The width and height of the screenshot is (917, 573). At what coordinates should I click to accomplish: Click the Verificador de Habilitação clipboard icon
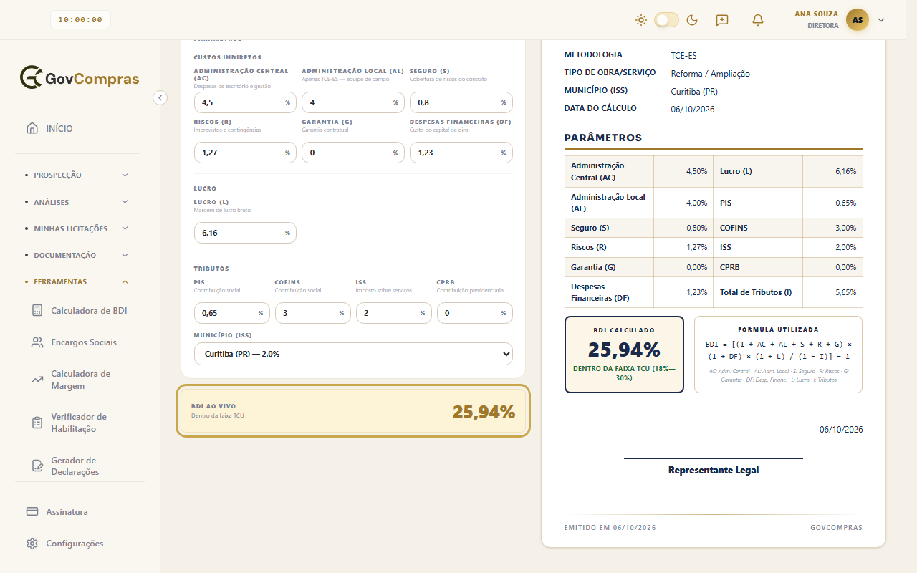(37, 423)
